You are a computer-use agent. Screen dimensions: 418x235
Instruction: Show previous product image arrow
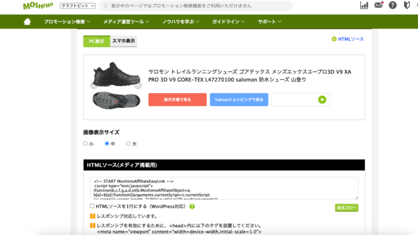pos(94,86)
